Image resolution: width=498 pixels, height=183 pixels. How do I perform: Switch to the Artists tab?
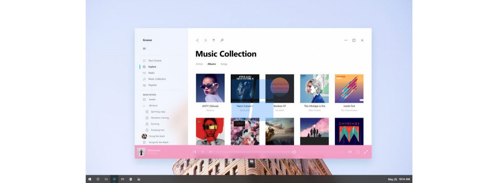[199, 64]
